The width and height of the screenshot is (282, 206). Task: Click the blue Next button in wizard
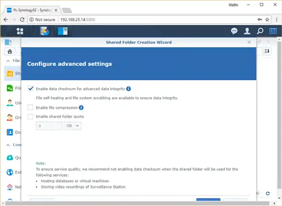pyautogui.click(x=208, y=199)
